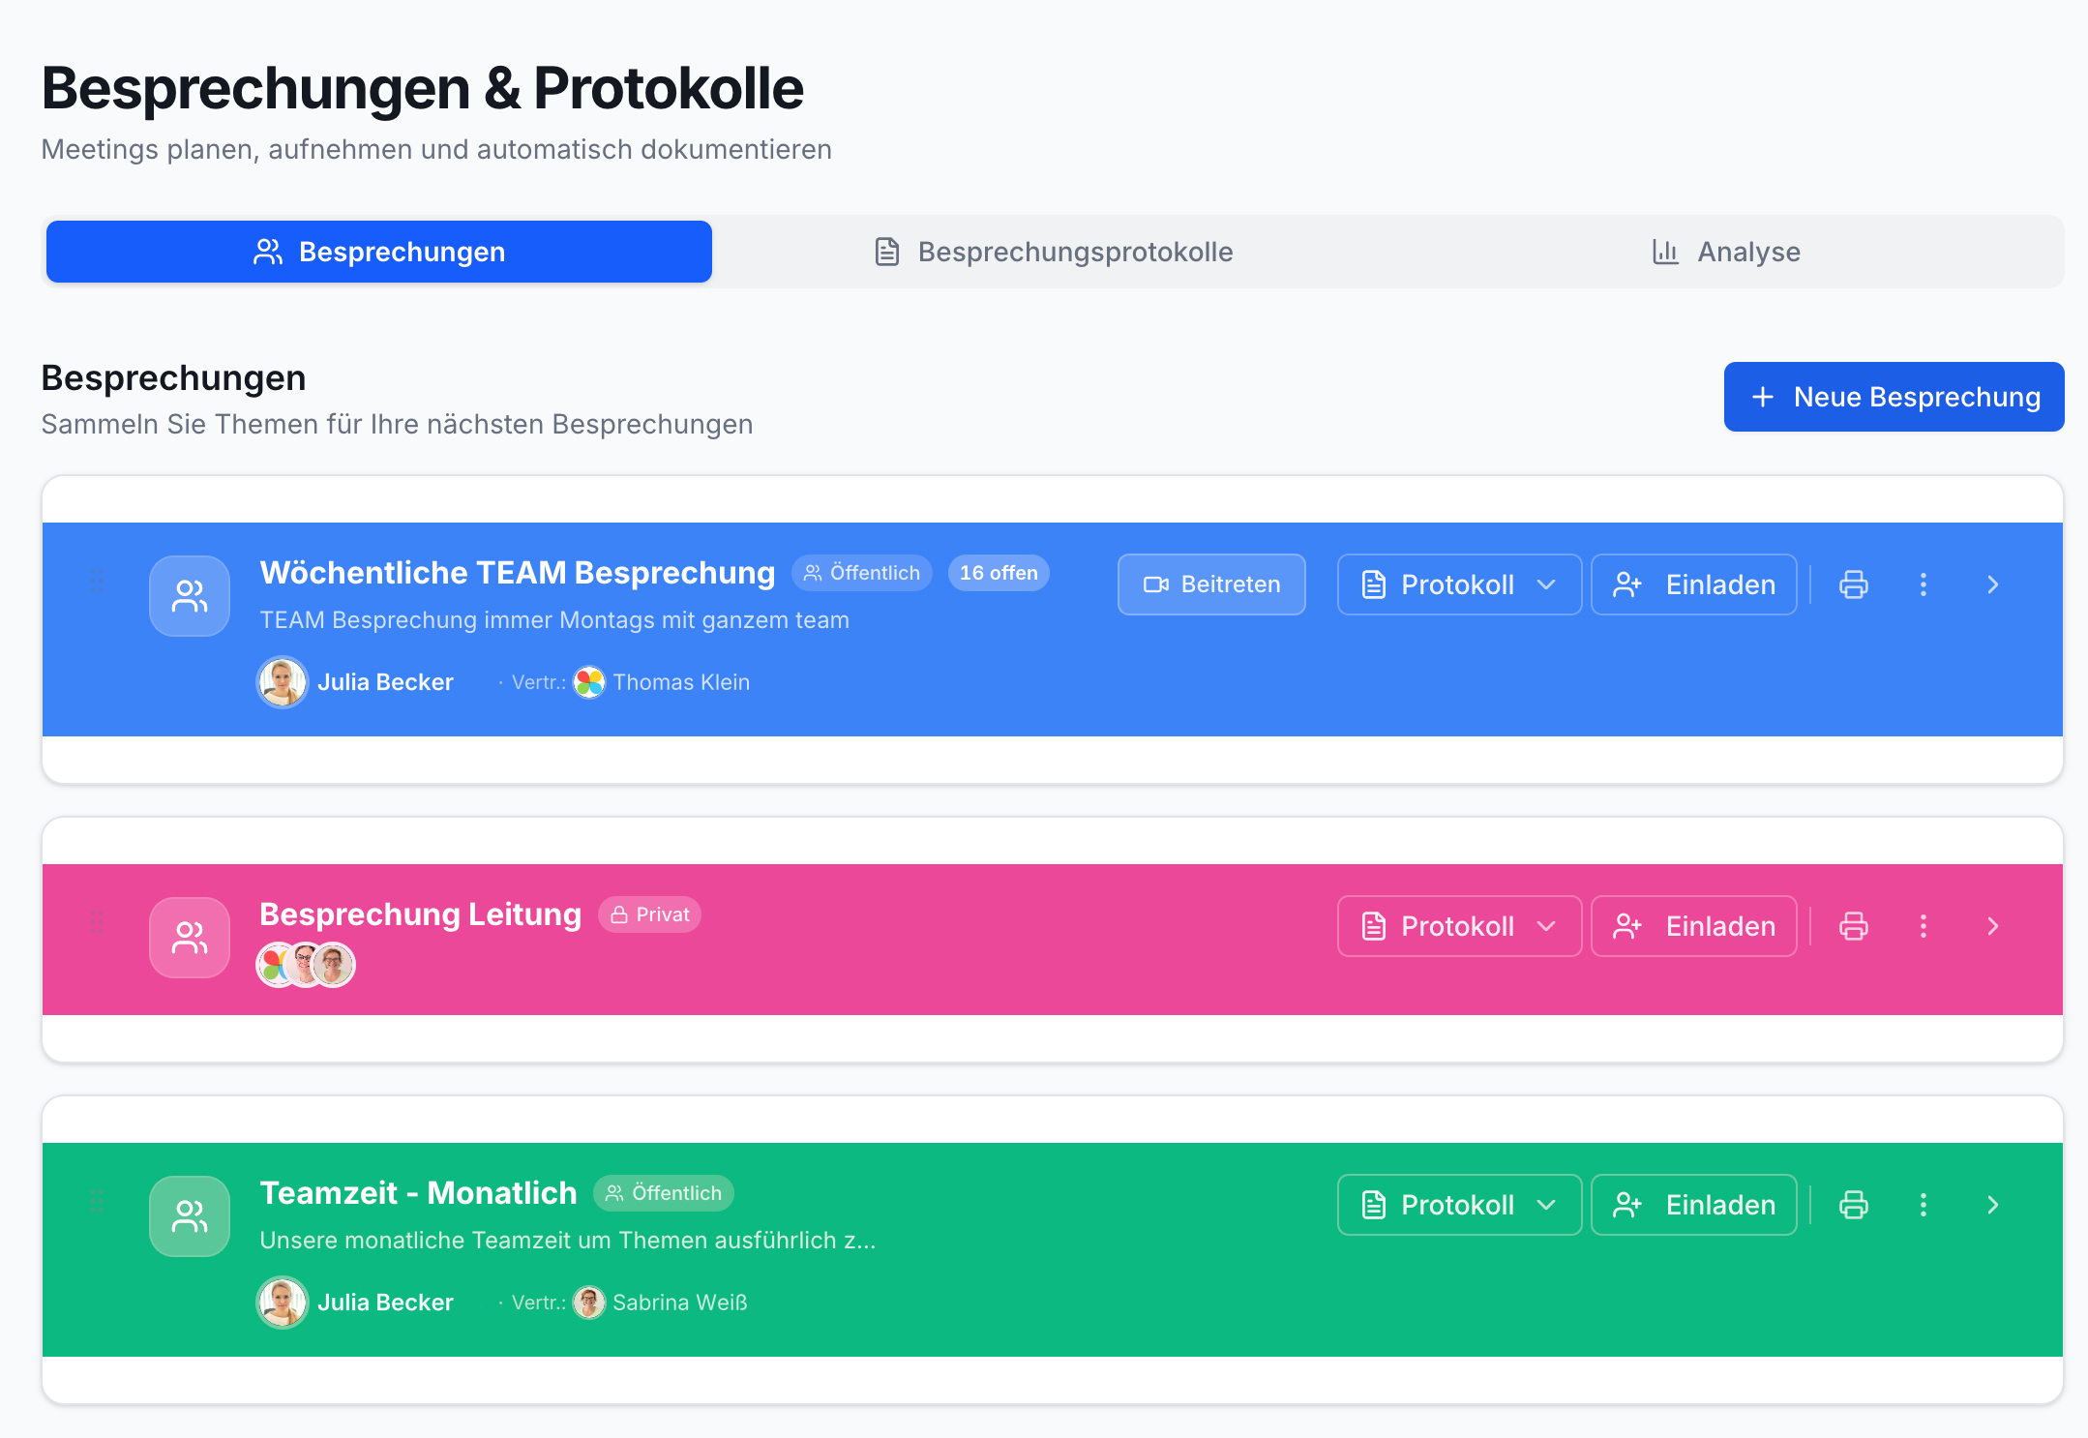The width and height of the screenshot is (2088, 1438).
Task: Click Julia Becker's avatar in Teamzeit - Monatlich
Action: (x=283, y=1303)
